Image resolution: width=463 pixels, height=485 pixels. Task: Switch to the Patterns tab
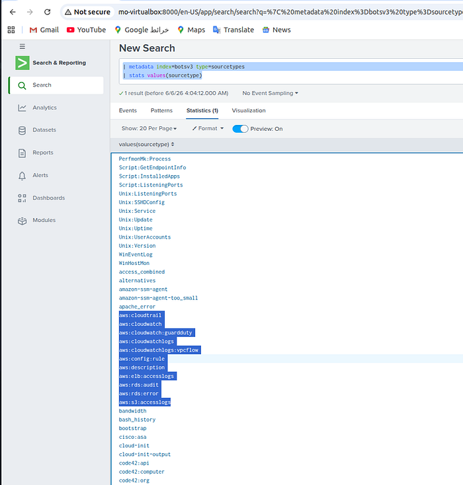click(161, 110)
